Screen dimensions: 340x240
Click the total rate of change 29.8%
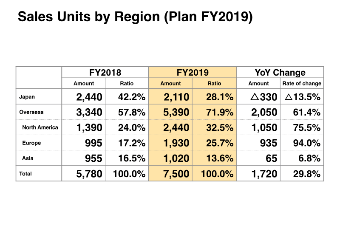pyautogui.click(x=306, y=174)
